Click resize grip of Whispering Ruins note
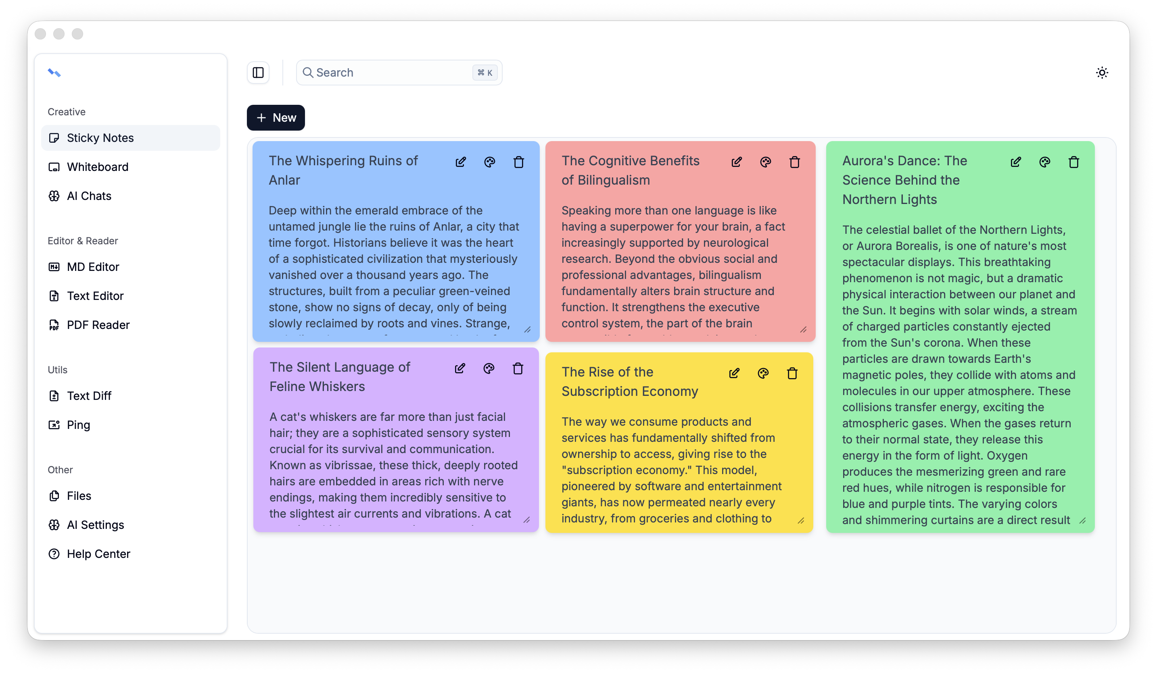Image resolution: width=1157 pixels, height=674 pixels. pos(528,330)
